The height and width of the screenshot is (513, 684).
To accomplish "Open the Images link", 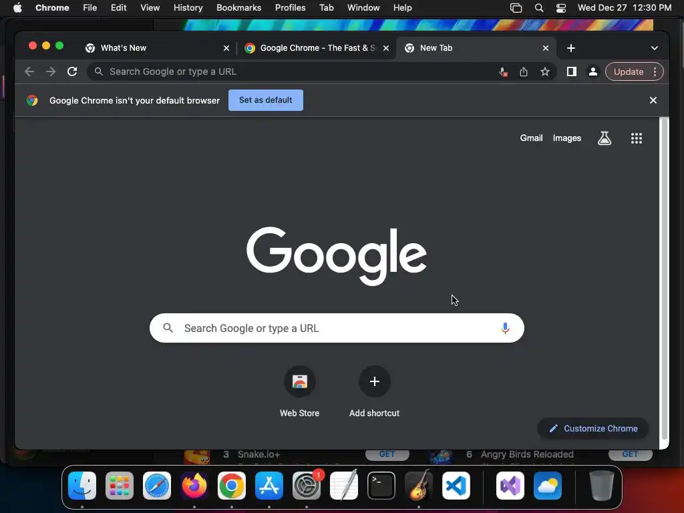I will 567,138.
